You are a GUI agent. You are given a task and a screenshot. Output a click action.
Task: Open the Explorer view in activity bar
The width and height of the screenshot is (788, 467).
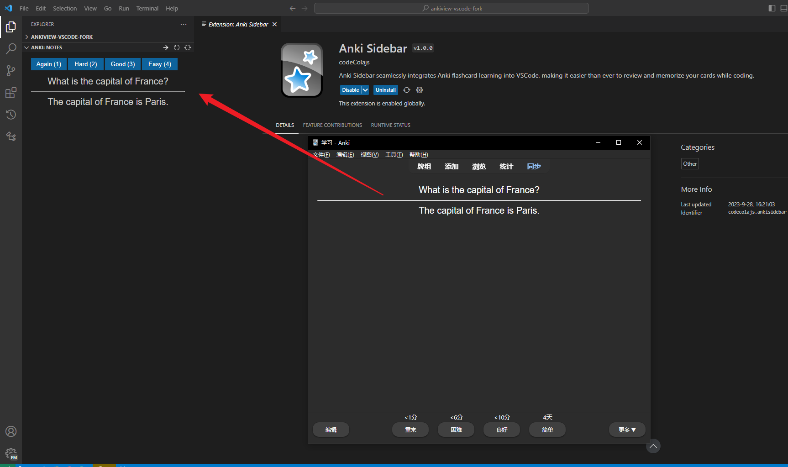click(11, 27)
